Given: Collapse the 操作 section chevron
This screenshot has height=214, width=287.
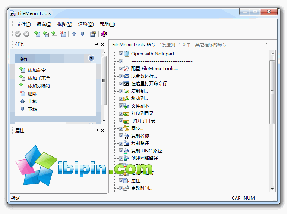Looking at the screenshot, I should pyautogui.click(x=91, y=58).
